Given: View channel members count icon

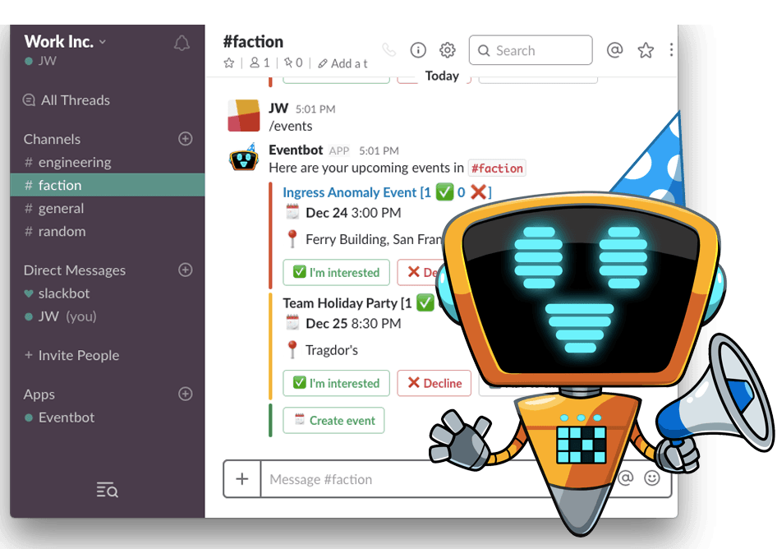Looking at the screenshot, I should click(x=260, y=63).
